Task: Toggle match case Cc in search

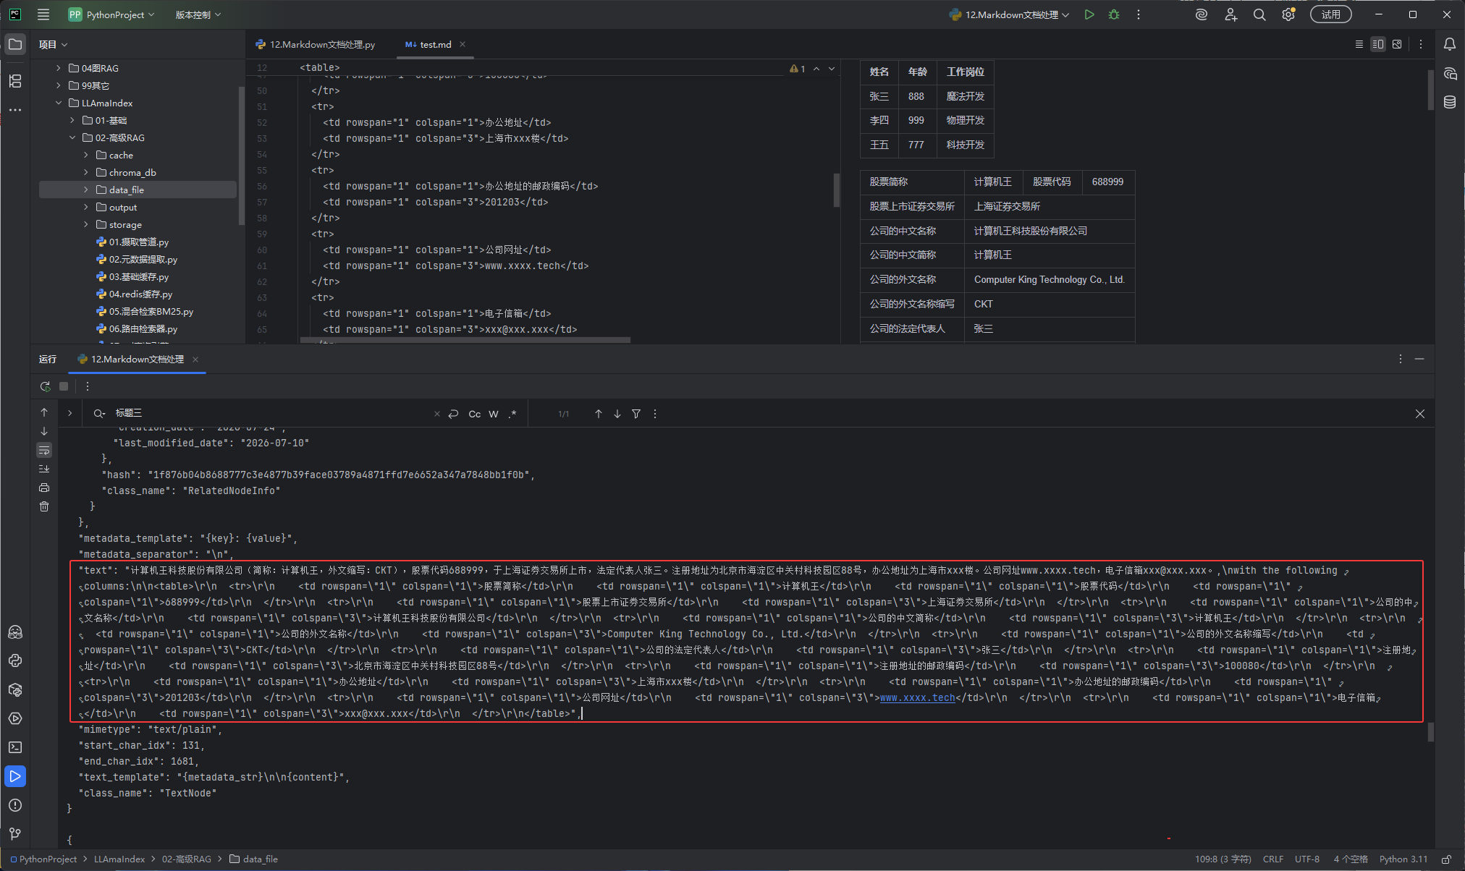Action: click(x=475, y=414)
